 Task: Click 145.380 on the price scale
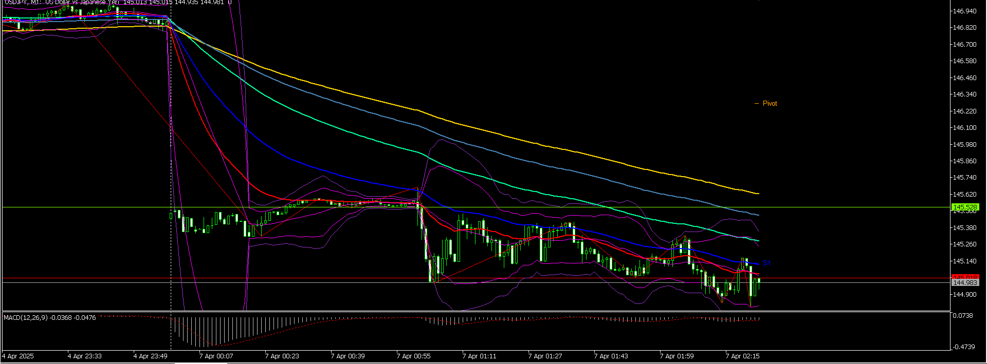tap(964, 228)
